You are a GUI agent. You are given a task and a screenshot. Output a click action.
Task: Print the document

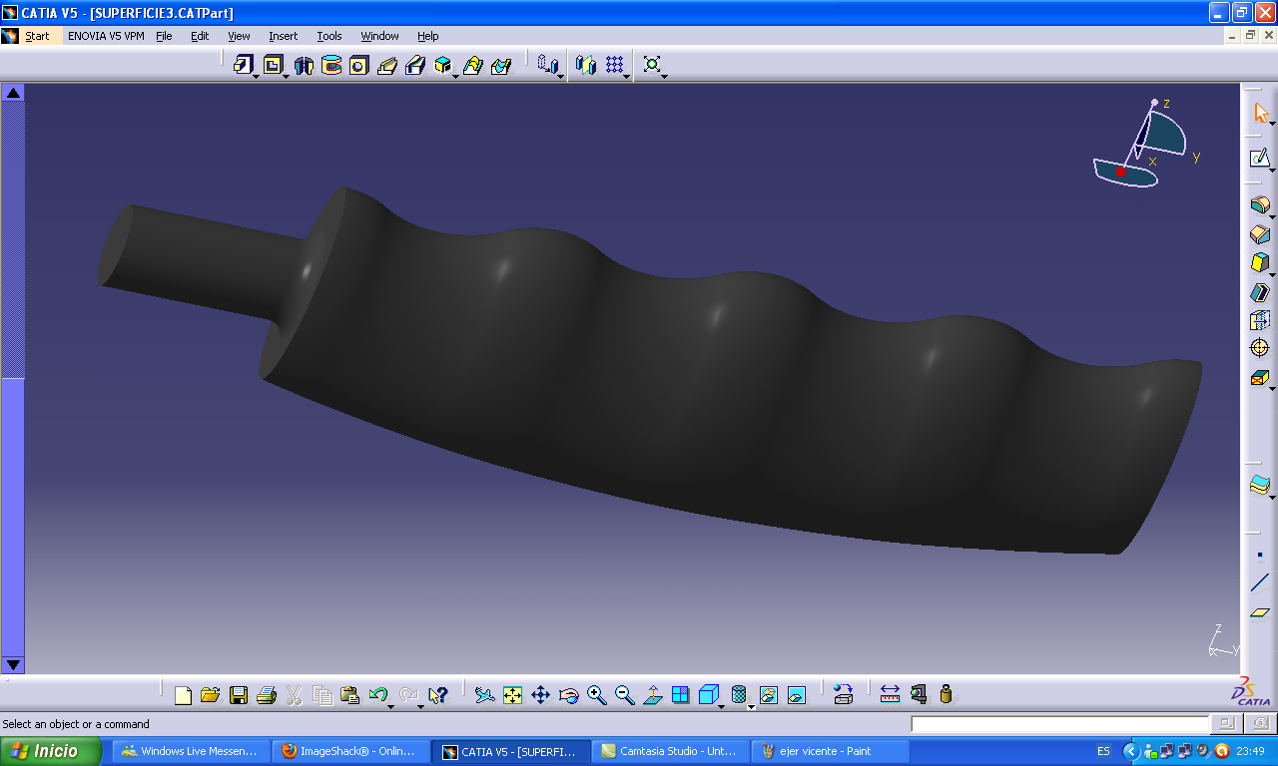click(x=267, y=695)
